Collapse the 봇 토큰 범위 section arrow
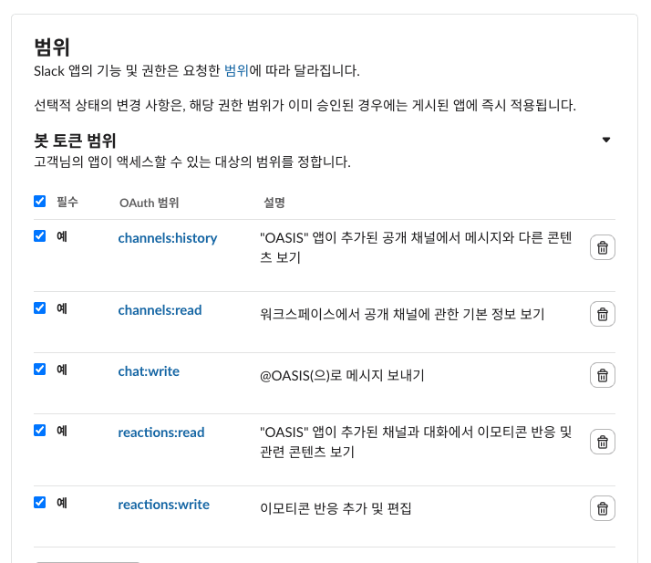This screenshot has height=563, width=651. point(606,140)
